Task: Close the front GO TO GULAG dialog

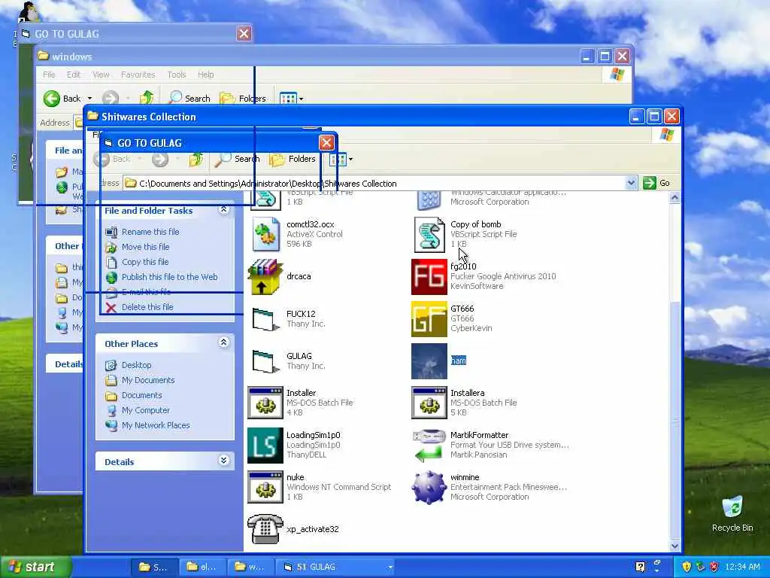Action: 326,143
